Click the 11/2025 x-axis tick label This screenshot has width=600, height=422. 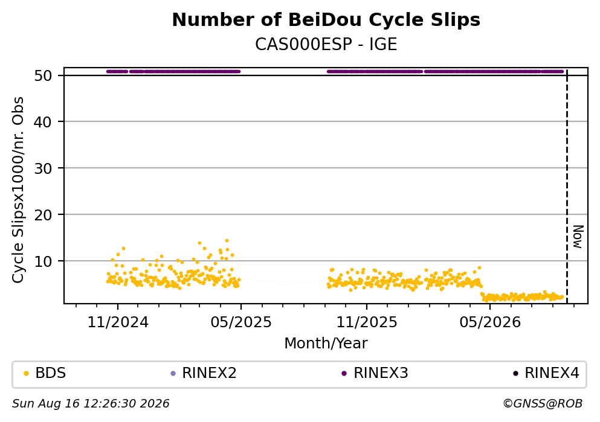click(x=367, y=322)
